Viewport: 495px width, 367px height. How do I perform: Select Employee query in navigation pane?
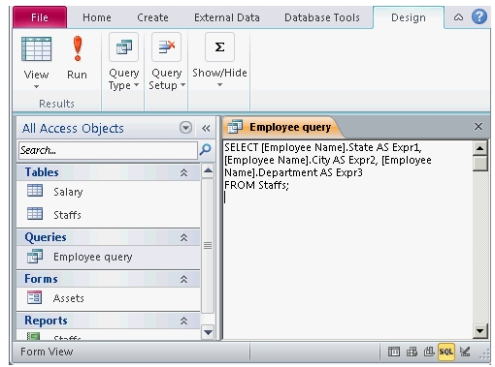pyautogui.click(x=109, y=257)
